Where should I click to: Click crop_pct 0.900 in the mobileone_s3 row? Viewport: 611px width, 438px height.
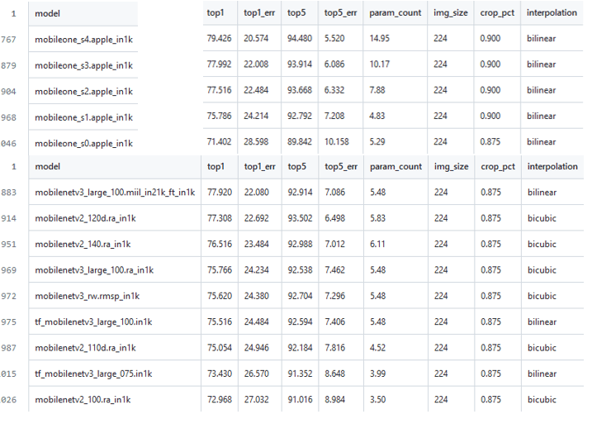490,64
